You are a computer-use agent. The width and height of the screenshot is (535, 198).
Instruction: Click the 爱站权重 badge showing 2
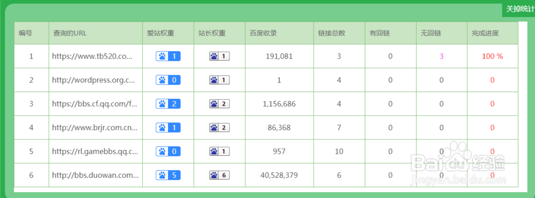pos(168,104)
